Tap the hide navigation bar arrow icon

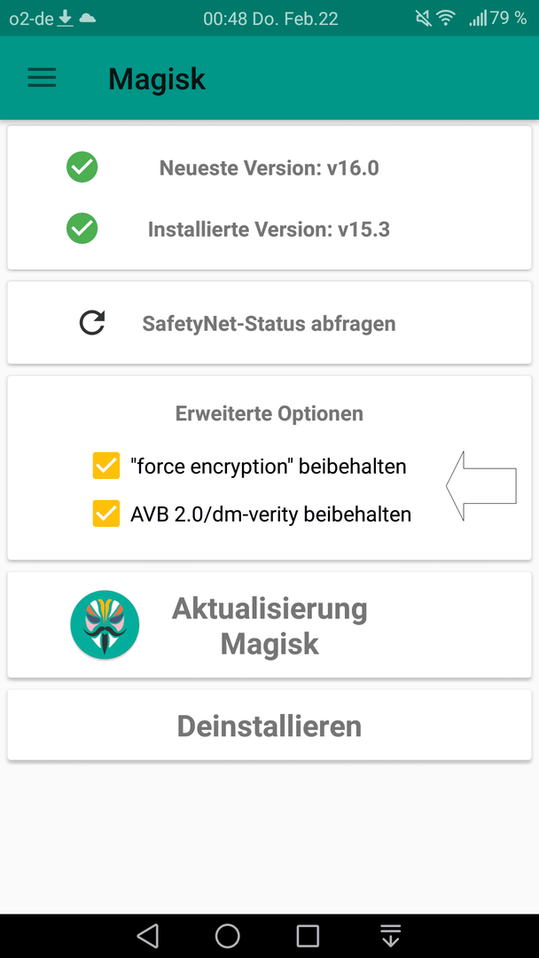389,936
